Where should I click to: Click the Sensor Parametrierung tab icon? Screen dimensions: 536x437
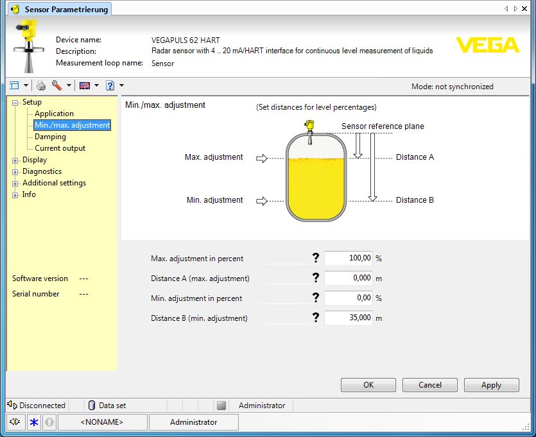click(15, 10)
